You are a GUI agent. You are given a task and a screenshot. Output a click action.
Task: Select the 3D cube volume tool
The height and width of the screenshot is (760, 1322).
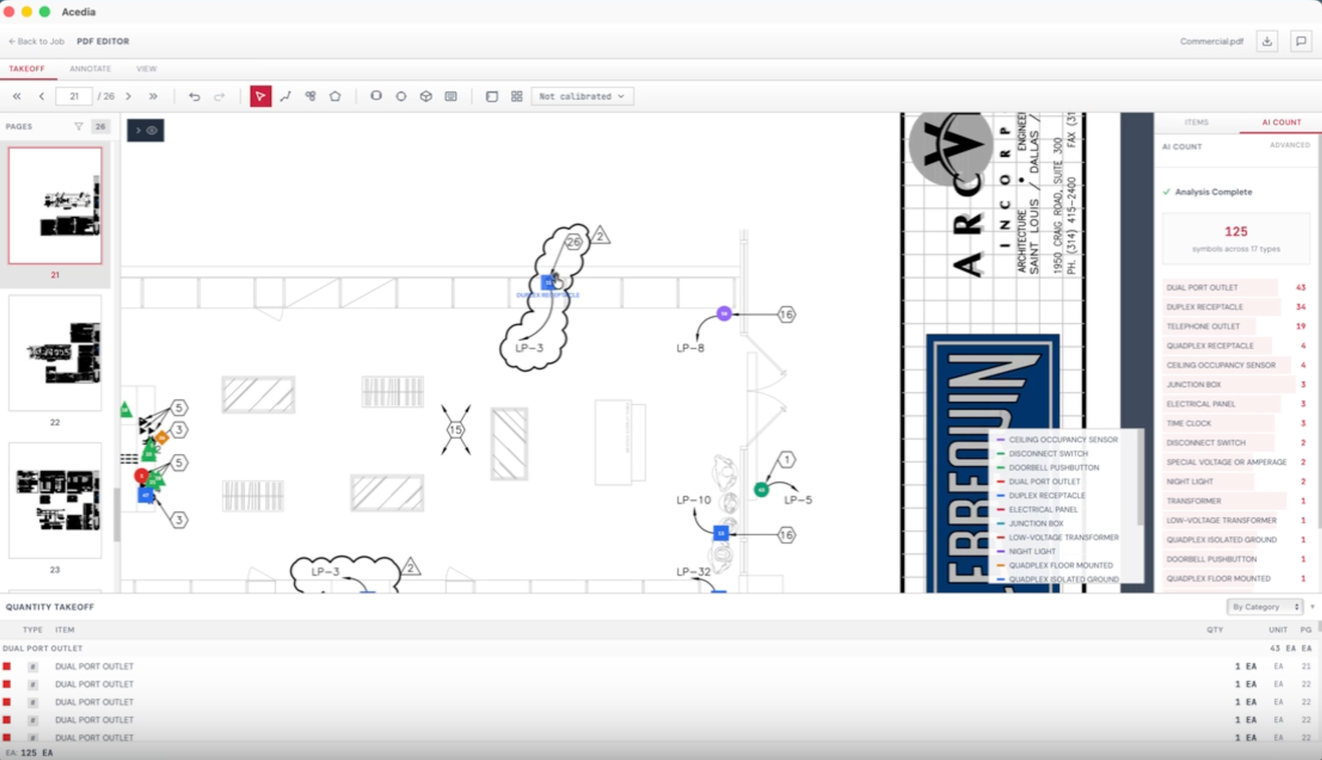pyautogui.click(x=426, y=96)
